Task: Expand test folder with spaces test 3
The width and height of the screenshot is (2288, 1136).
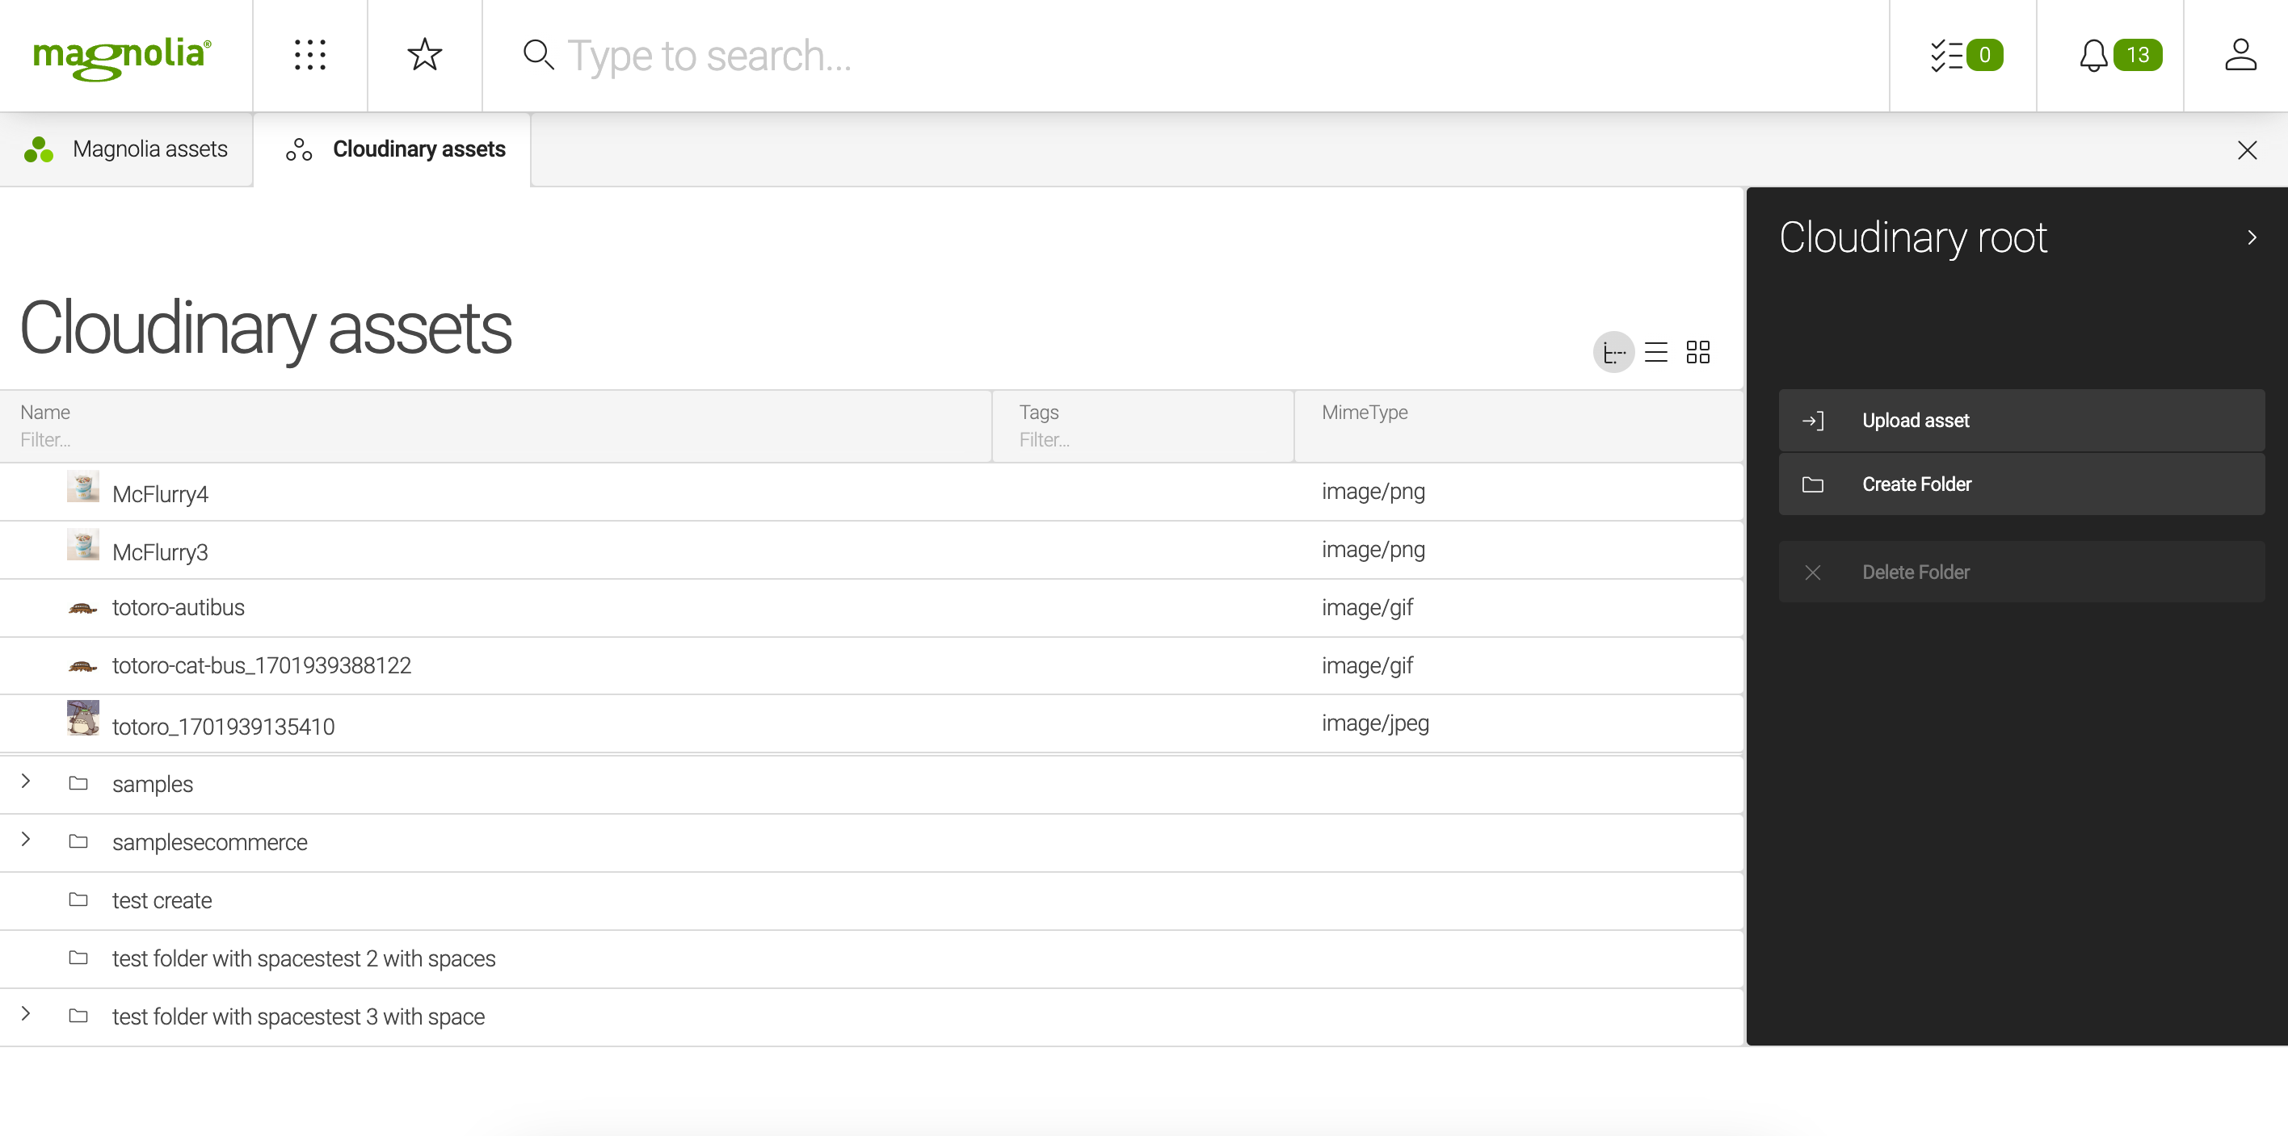Action: coord(27,1017)
